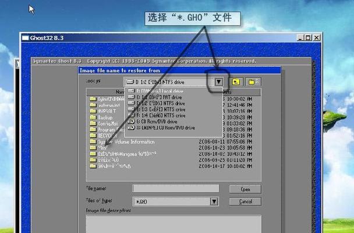Viewport: 354px width, 233px height.
Task: Click the AVP folder icon
Action: pyautogui.click(x=93, y=111)
